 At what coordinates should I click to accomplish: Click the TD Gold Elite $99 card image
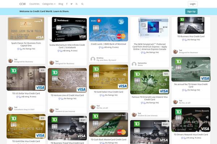pyautogui.click(x=26, y=126)
